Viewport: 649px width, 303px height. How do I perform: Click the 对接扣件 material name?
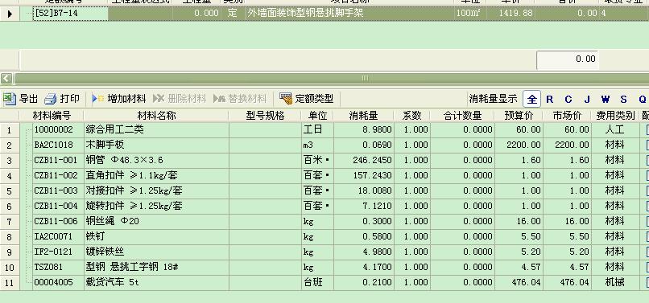click(134, 191)
